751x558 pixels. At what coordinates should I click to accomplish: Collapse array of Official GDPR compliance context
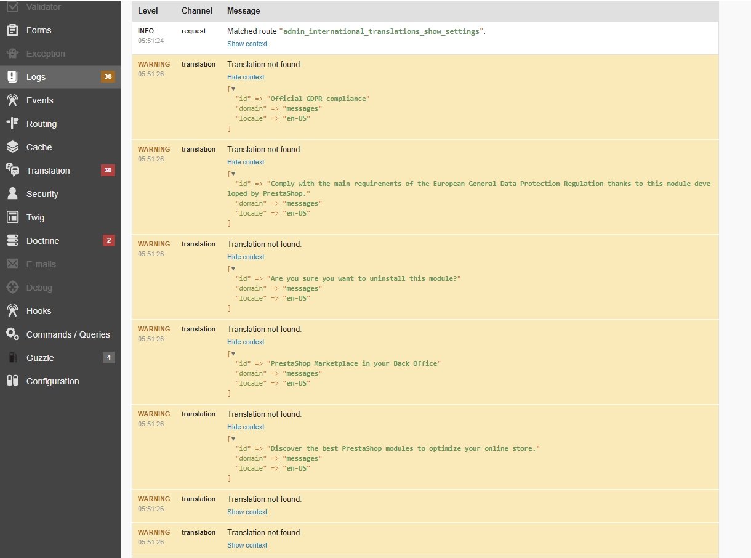pos(233,89)
